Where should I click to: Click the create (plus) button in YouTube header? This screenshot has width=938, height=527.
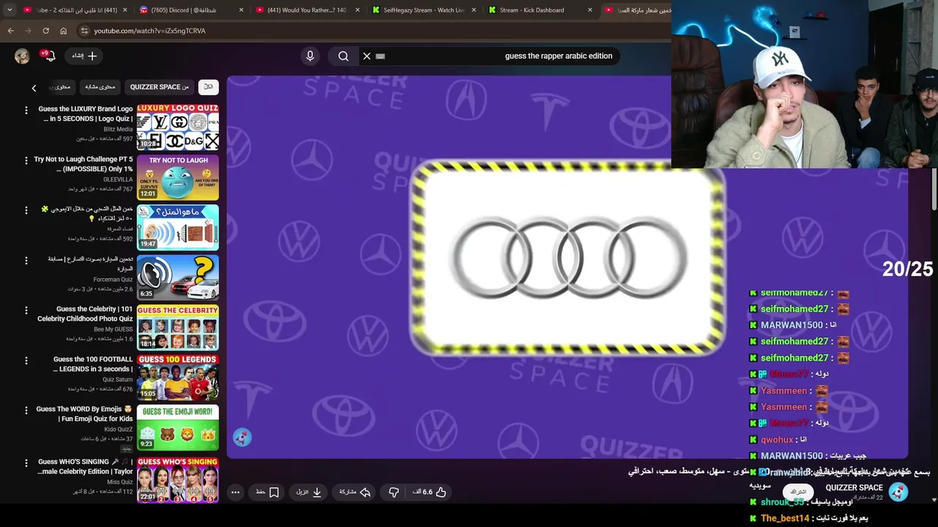tap(84, 56)
